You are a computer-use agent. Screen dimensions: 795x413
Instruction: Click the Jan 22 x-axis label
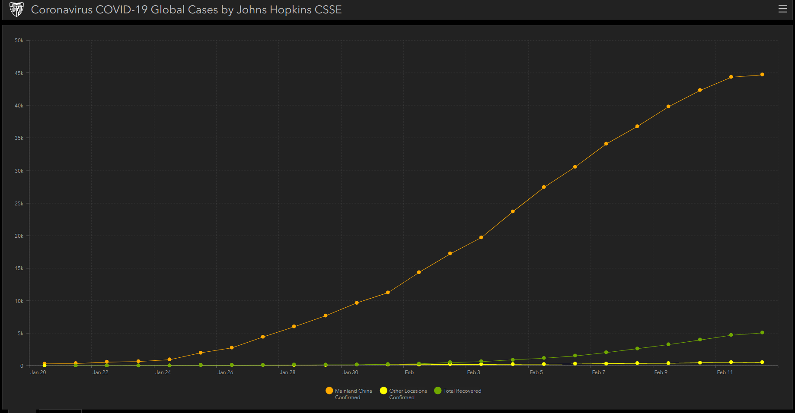pyautogui.click(x=100, y=372)
